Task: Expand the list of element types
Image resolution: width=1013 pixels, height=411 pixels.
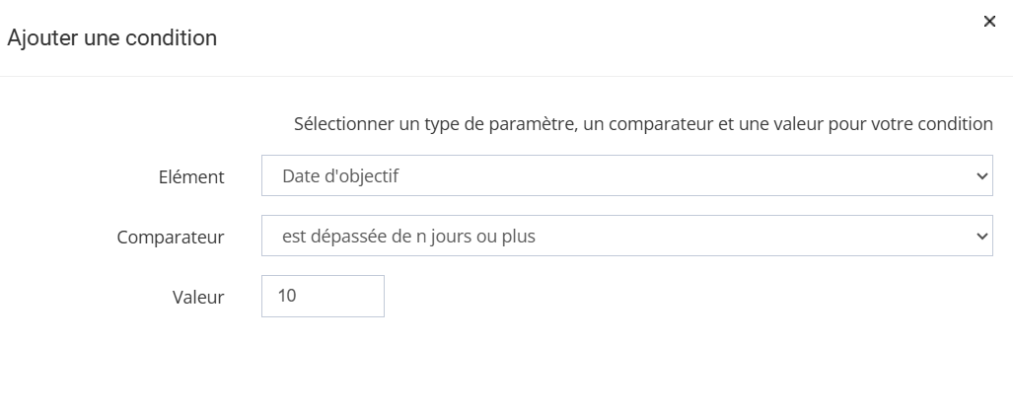Action: (x=626, y=175)
